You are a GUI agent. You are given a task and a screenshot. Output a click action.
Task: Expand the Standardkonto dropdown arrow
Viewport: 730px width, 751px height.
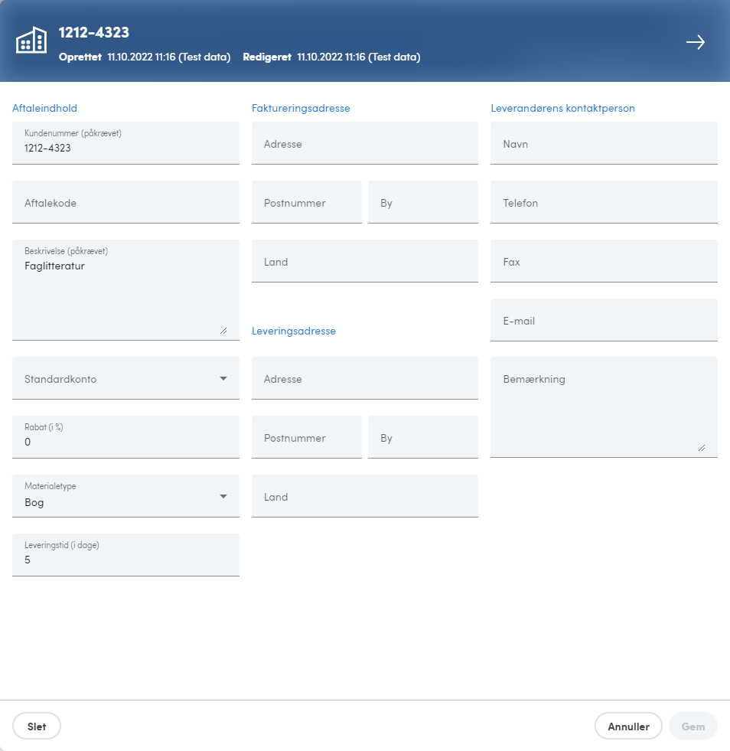(x=223, y=378)
